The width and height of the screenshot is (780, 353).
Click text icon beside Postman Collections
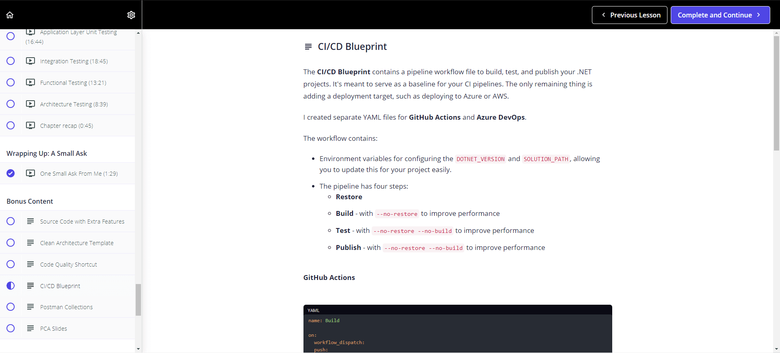(30, 307)
